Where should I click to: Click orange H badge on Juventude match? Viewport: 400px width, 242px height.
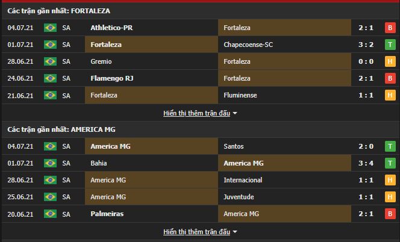(390, 197)
